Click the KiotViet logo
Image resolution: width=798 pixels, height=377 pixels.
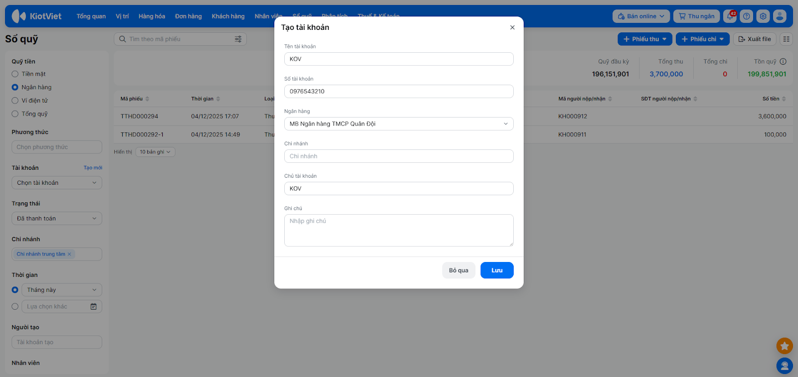click(36, 16)
